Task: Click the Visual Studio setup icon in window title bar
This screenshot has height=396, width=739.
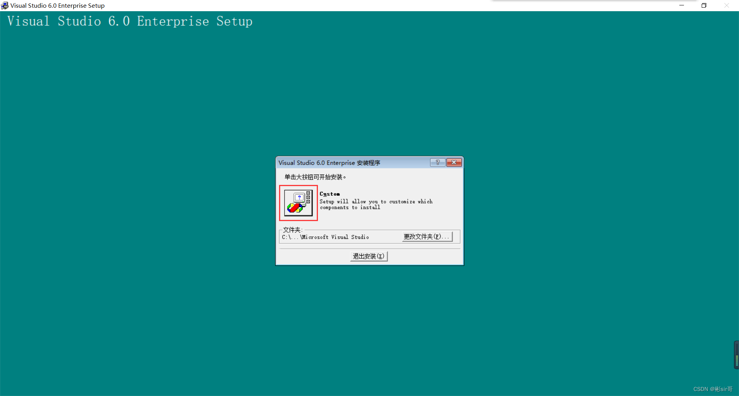Action: tap(5, 5)
